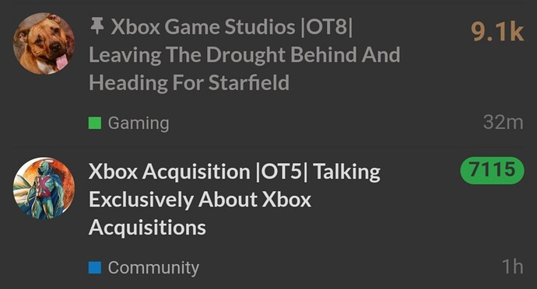537x289 pixels.
Task: Open the Martian Manhunter avatar picture
Action: 44,188
